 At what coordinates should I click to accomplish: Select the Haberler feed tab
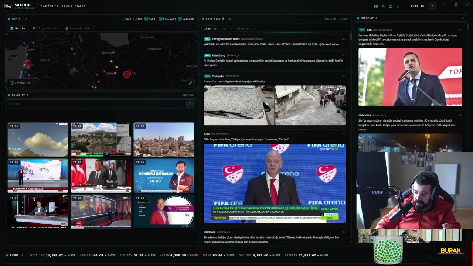point(244,28)
